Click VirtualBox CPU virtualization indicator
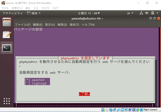Image resolution: width=161 pixels, height=112 pixels. (134, 110)
